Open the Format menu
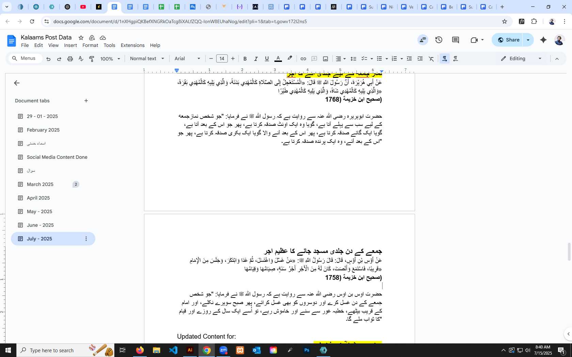Image resolution: width=572 pixels, height=357 pixels. pos(90,45)
